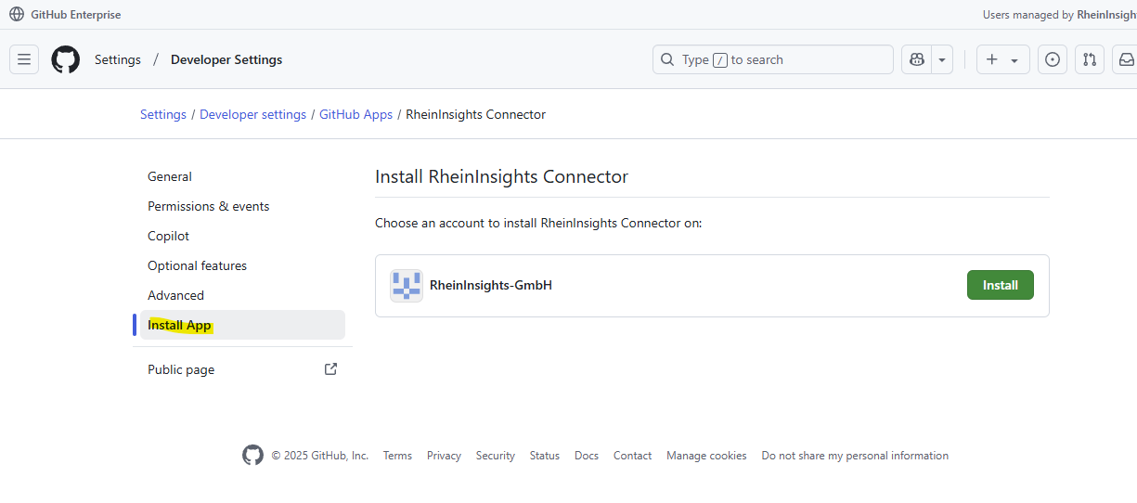1137x503 pixels.
Task: Click Manage cookies in footer
Action: tap(706, 456)
